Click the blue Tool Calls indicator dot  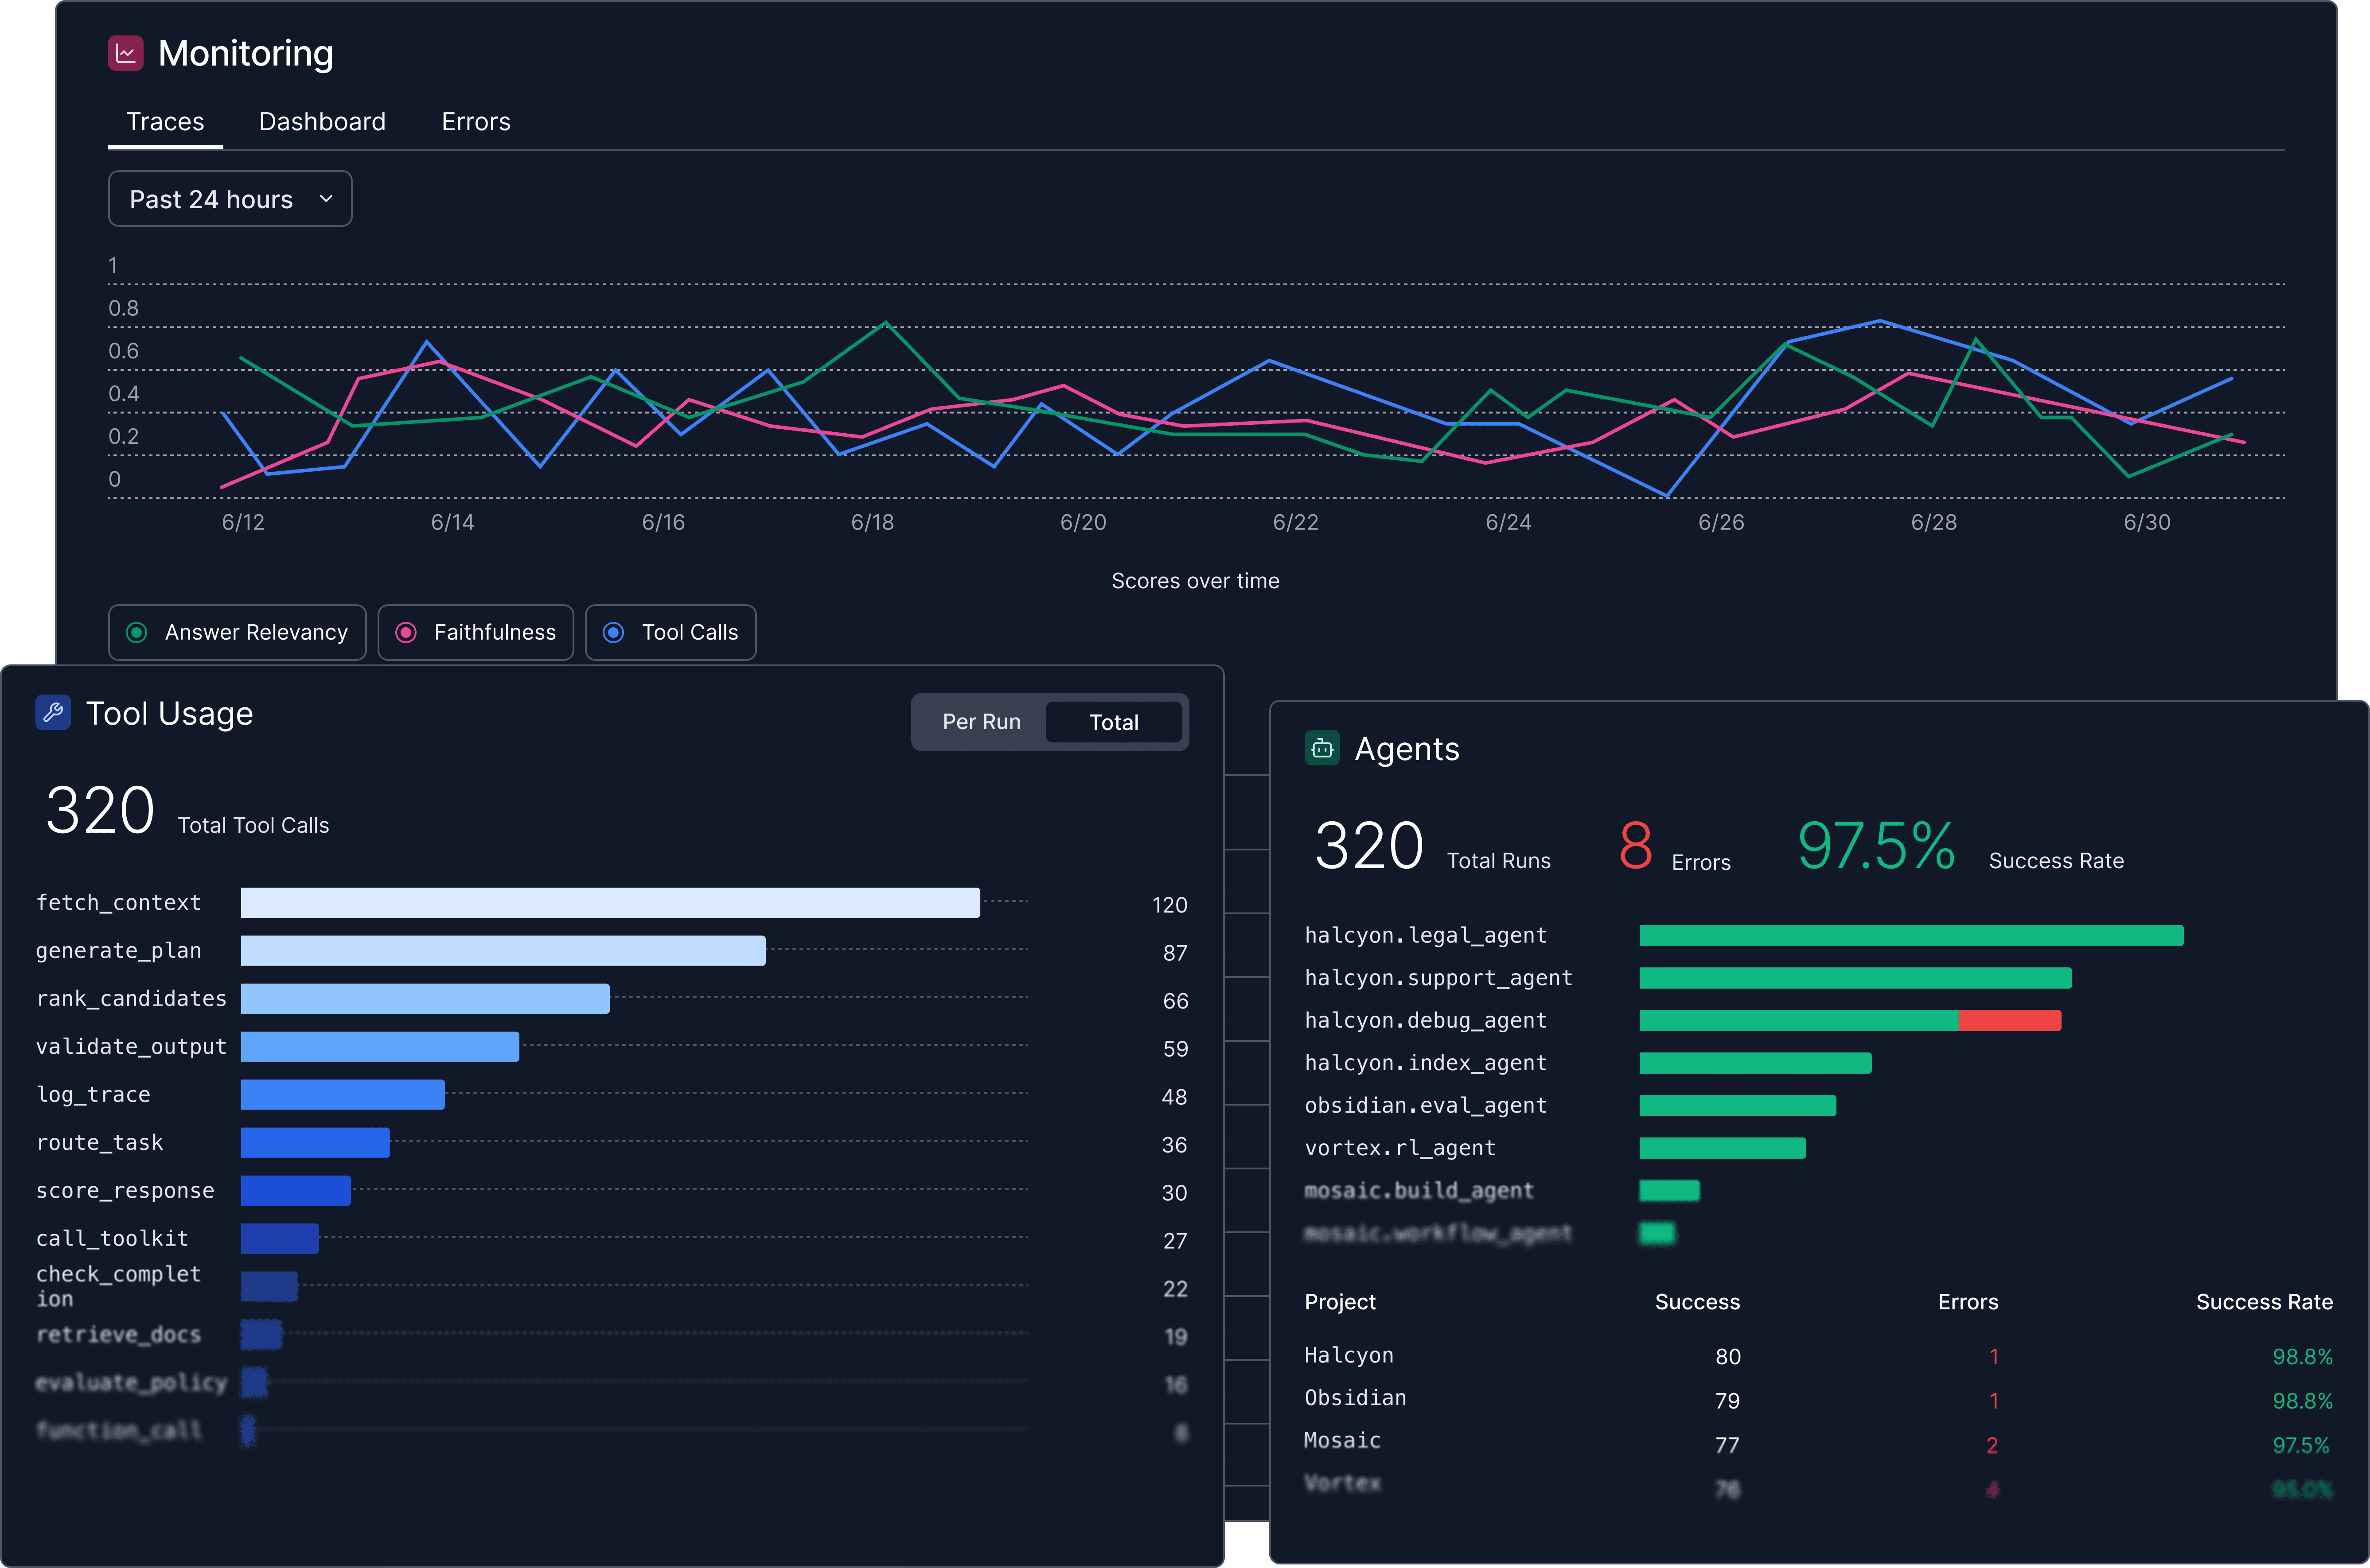click(x=614, y=632)
